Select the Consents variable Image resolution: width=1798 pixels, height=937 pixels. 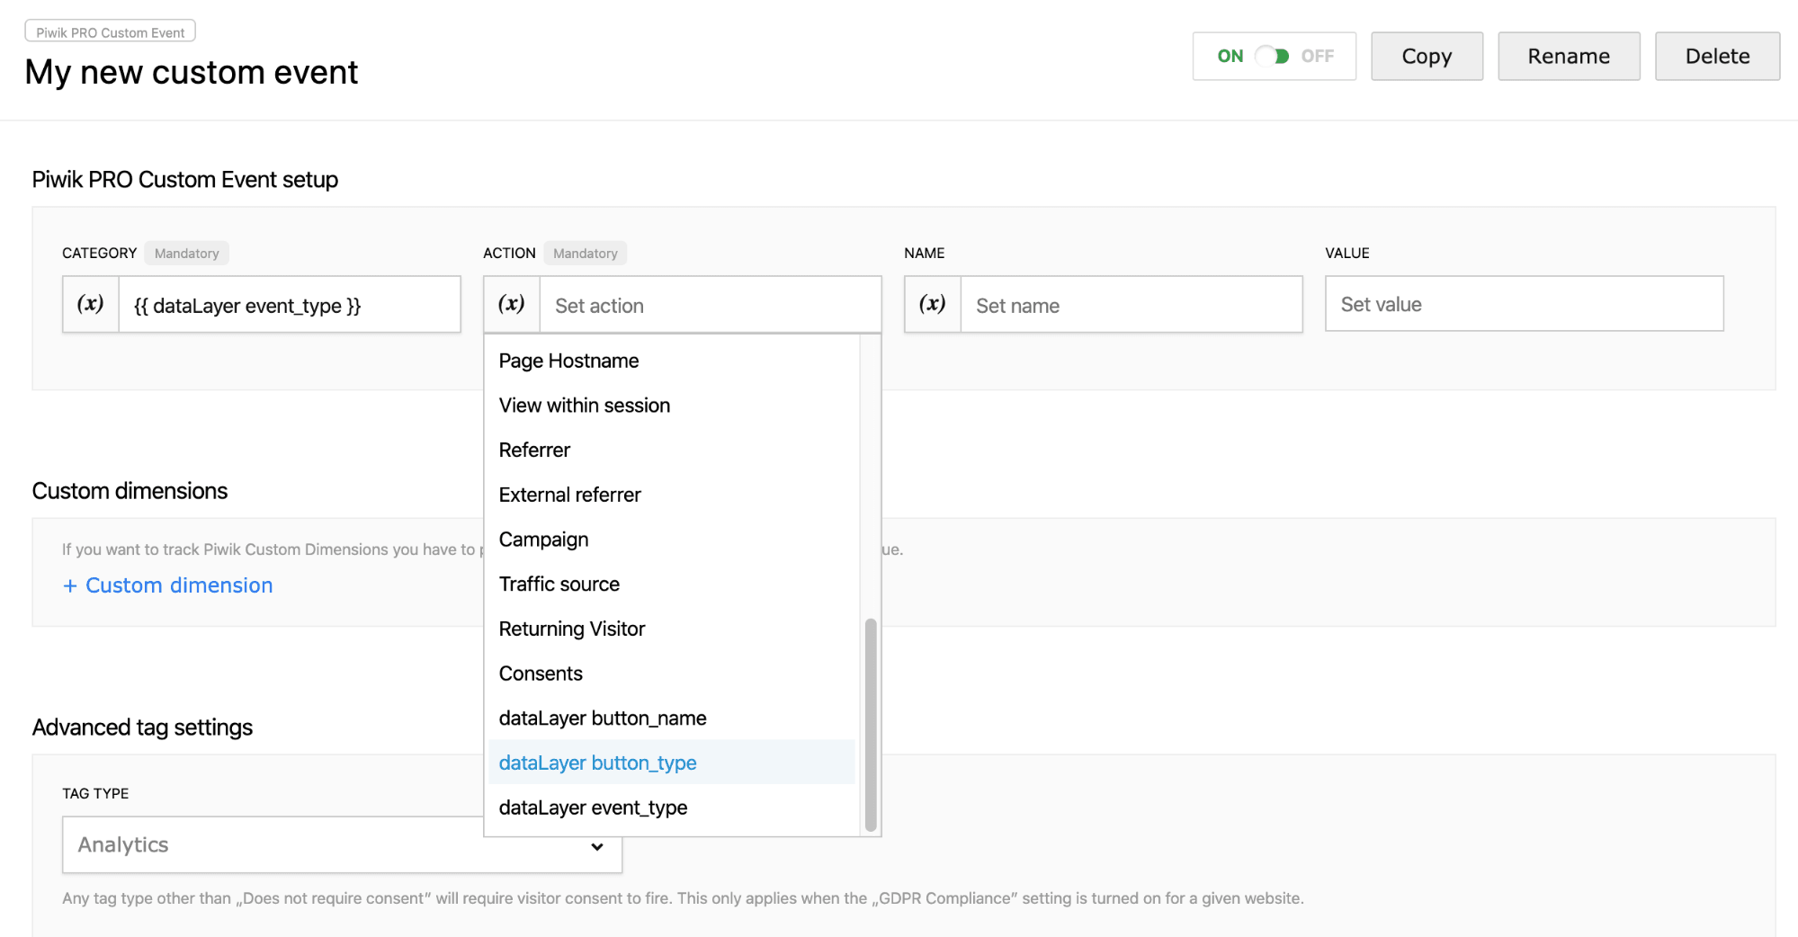pyautogui.click(x=541, y=674)
